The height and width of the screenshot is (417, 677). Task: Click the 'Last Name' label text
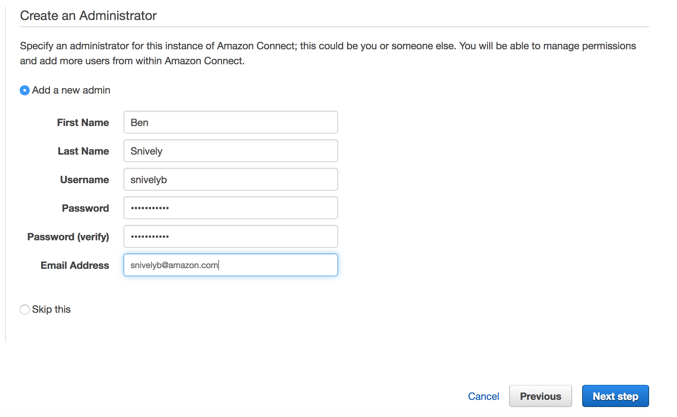click(x=83, y=151)
